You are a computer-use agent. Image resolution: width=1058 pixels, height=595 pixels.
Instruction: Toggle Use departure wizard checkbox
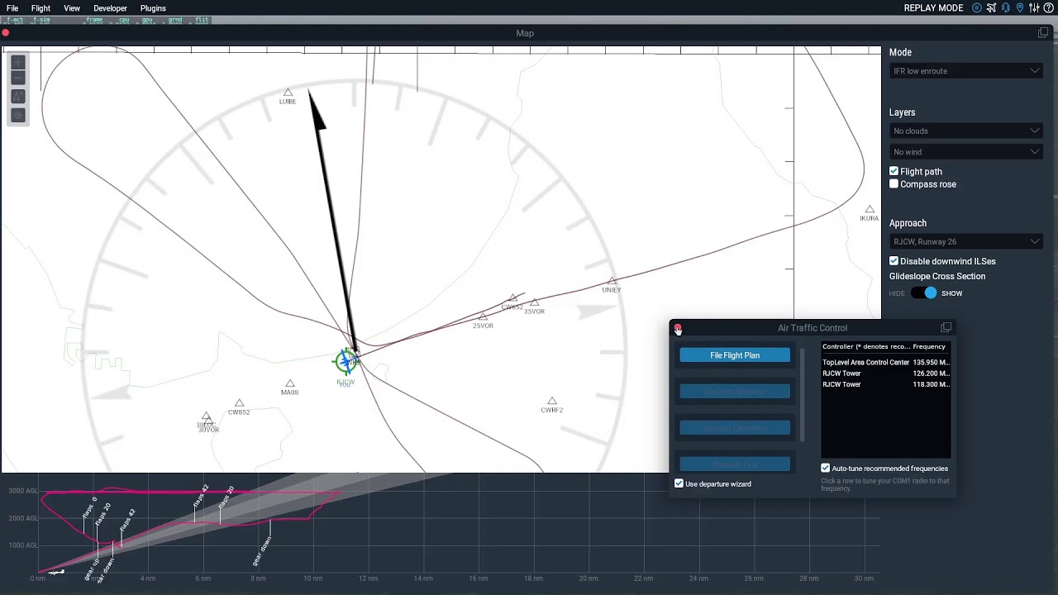pos(679,483)
